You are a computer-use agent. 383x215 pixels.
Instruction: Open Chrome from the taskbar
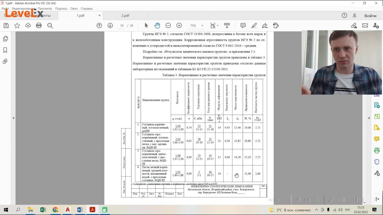coord(55,210)
